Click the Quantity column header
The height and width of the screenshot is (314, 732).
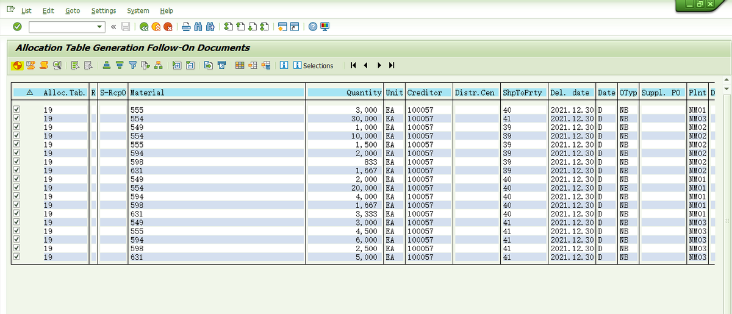point(345,93)
